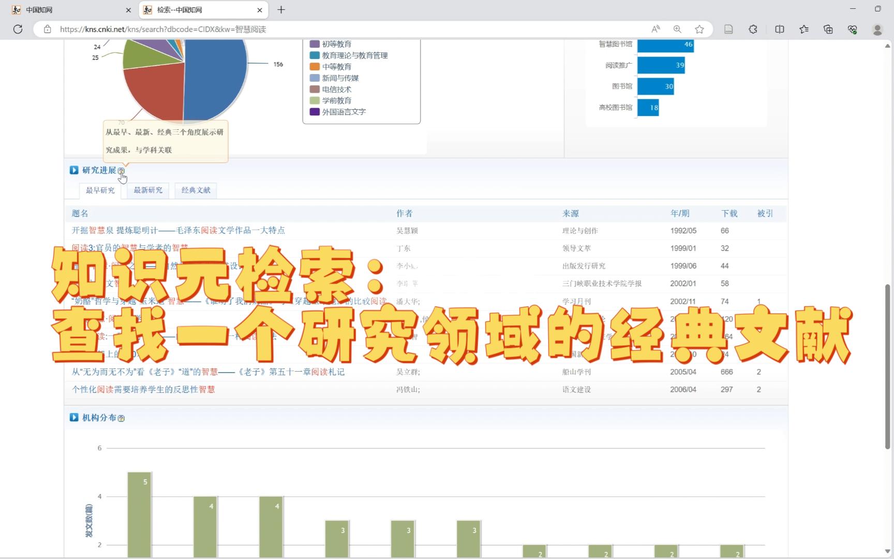Open the zoom magnifier icon in address bar
Screen dimensions: 894x559
point(677,30)
